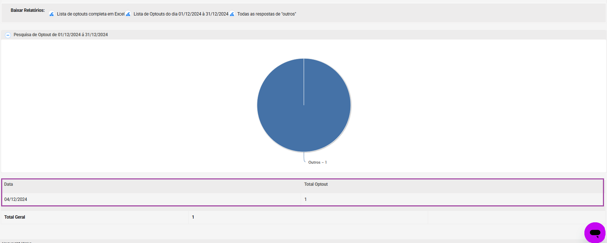Download Lista de Optouts do dia 01/12/2024 à 31/12/2024
This screenshot has height=243, width=607.
[x=181, y=14]
